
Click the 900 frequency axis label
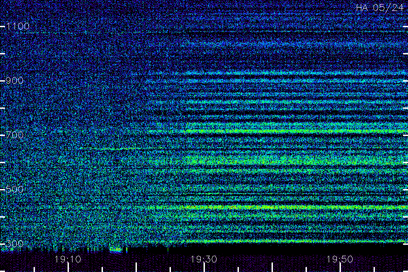click(15, 81)
